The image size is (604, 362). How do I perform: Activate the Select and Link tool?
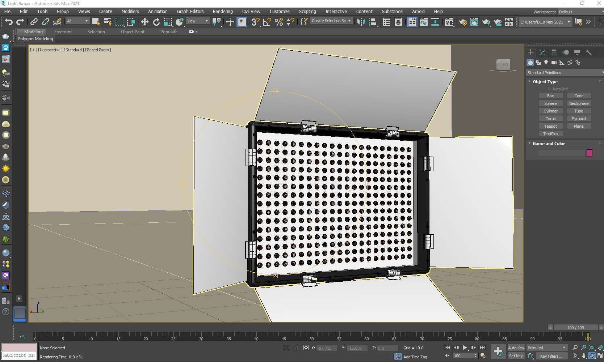click(34, 22)
